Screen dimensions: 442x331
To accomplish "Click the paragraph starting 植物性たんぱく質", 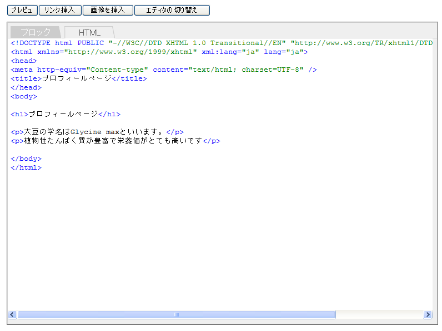I will click(x=115, y=141).
